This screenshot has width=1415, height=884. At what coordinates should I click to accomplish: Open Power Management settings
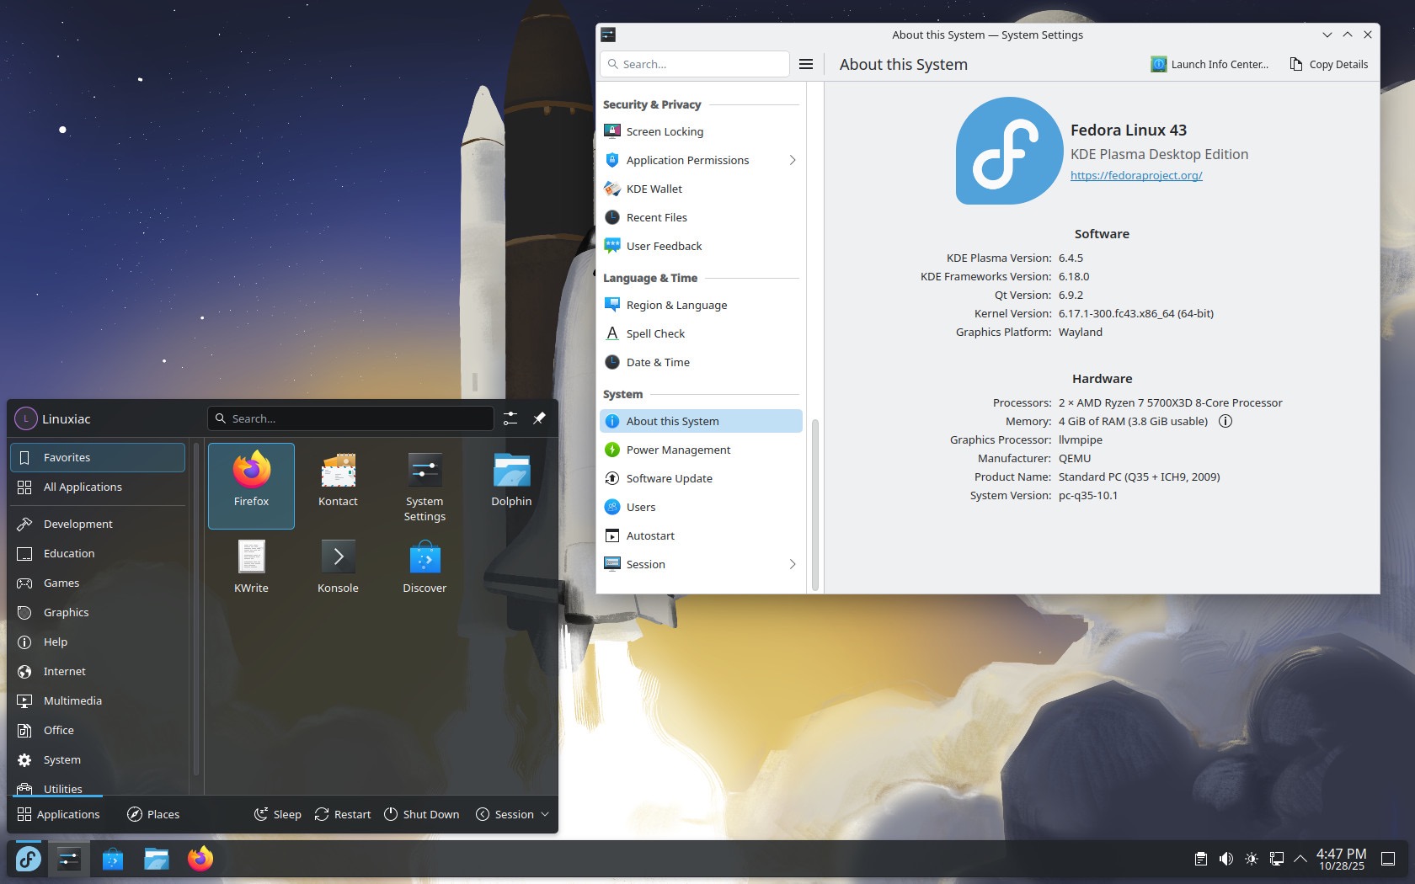tap(677, 450)
